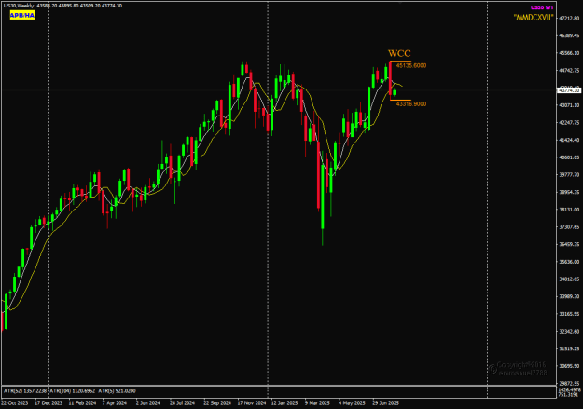
Task: Click the 44742.75 price axis label
Action: coord(569,70)
